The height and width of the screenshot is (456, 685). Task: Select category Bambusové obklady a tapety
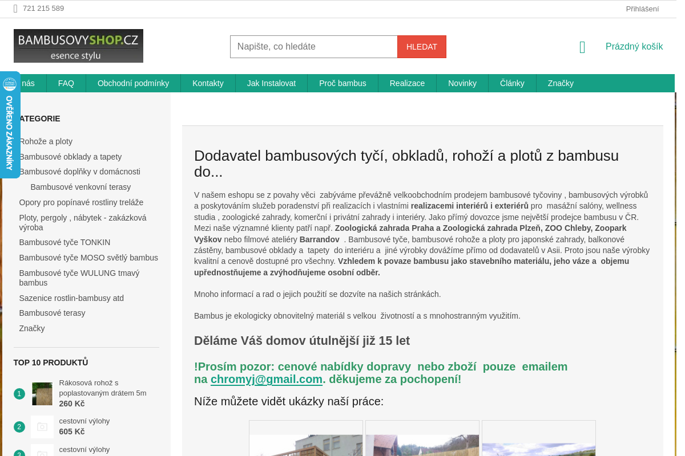pos(70,157)
